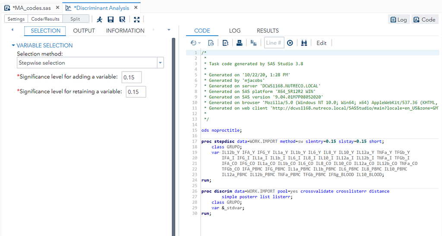Open find and replace binoculars icon
Viewport: 442px width, 236px height.
304,43
